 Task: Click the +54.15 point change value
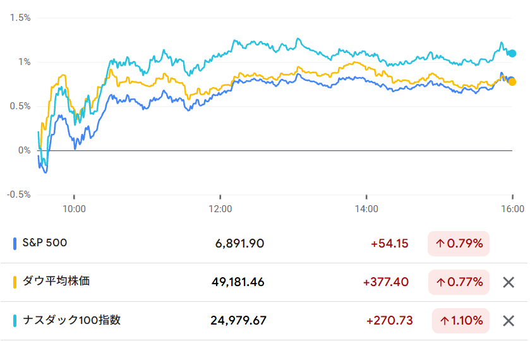390,244
